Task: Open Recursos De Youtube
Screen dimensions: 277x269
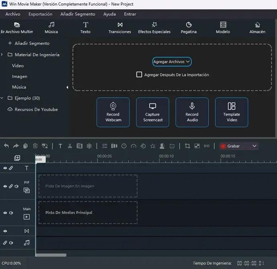Action: coord(33,109)
